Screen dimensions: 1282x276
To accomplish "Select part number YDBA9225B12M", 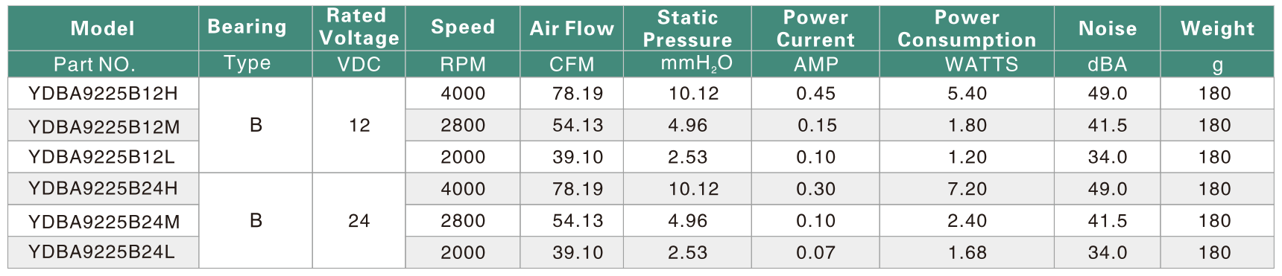I will tap(104, 126).
